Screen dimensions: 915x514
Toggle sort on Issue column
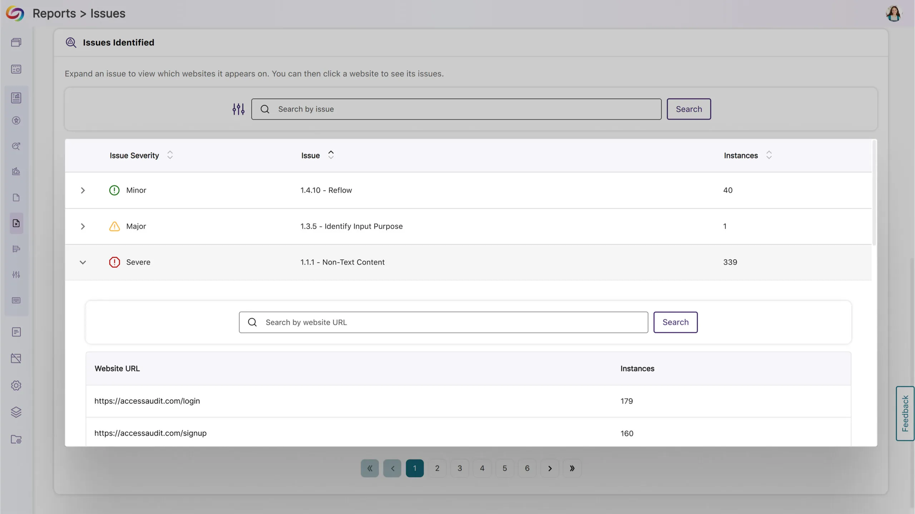(x=331, y=155)
